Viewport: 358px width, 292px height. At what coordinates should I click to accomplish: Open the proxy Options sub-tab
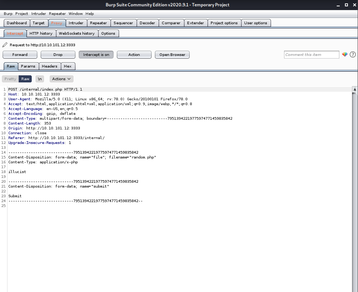coord(108,34)
